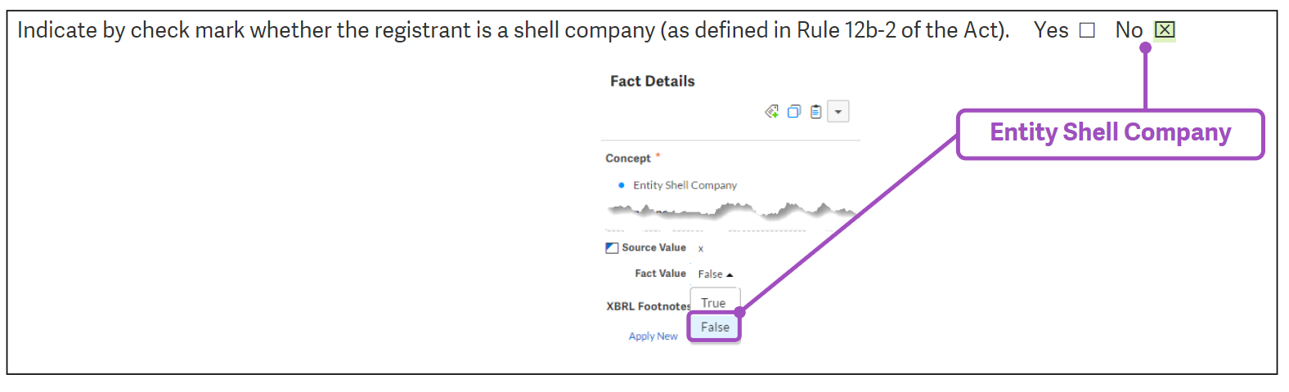The image size is (1289, 392).
Task: Check the Yes shell company box
Action: point(1087,31)
